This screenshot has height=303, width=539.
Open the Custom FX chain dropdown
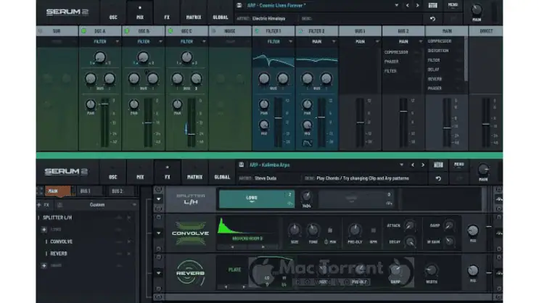pyautogui.click(x=97, y=204)
